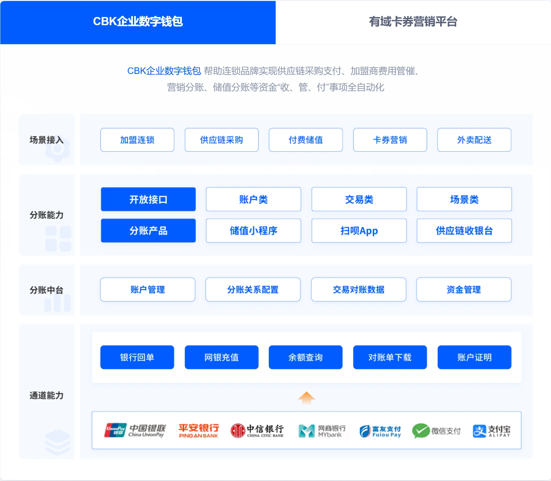
Task: Click the 银行回单 button
Action: pos(137,357)
